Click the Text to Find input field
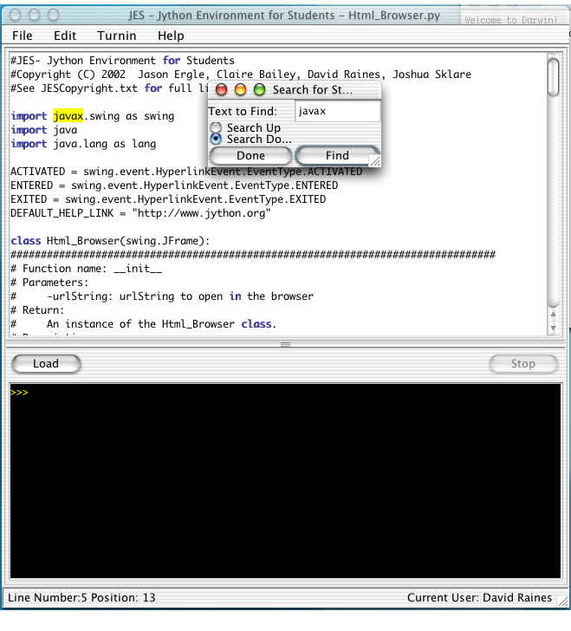 338,111
